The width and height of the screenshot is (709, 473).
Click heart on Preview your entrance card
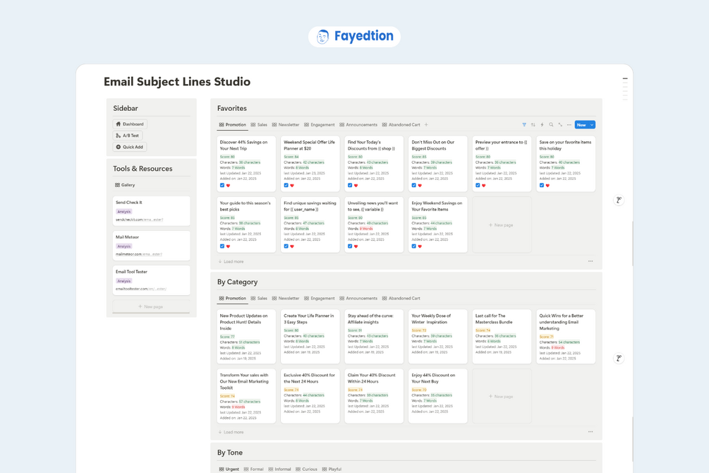point(484,185)
